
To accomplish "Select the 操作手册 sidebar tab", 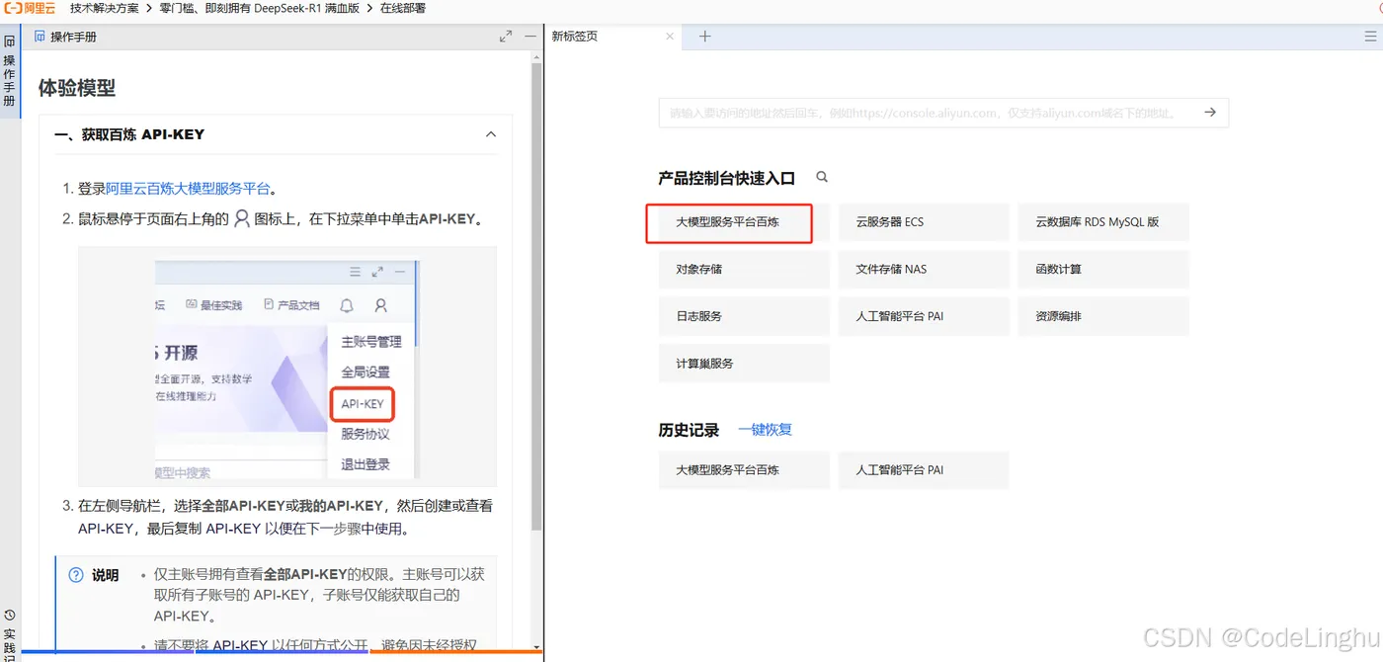I will pos(10,72).
